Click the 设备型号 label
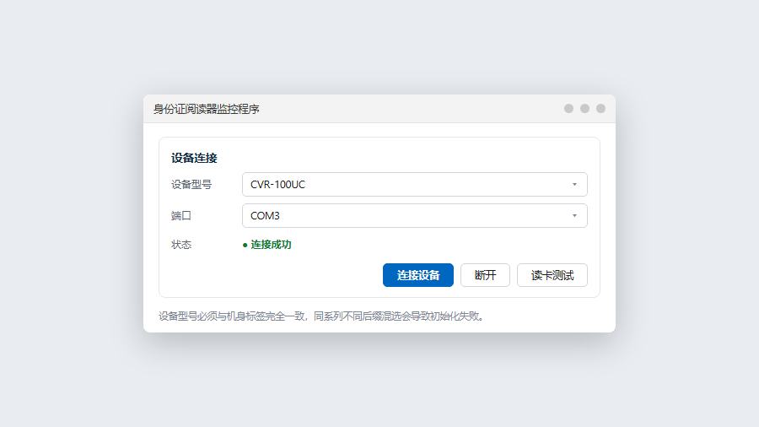The height and width of the screenshot is (427, 759). tap(191, 185)
